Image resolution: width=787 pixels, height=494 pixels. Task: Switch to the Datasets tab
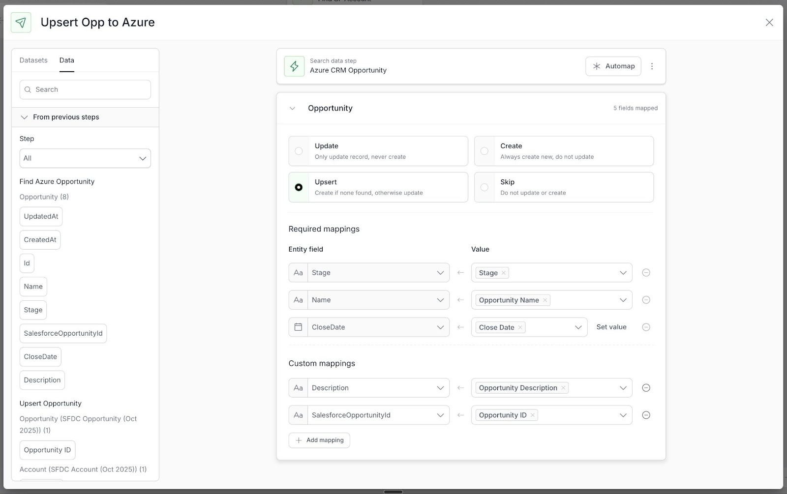[x=33, y=60]
